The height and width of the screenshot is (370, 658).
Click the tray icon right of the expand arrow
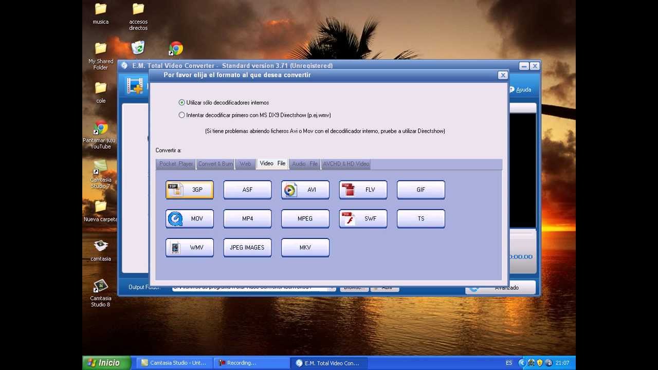click(531, 363)
